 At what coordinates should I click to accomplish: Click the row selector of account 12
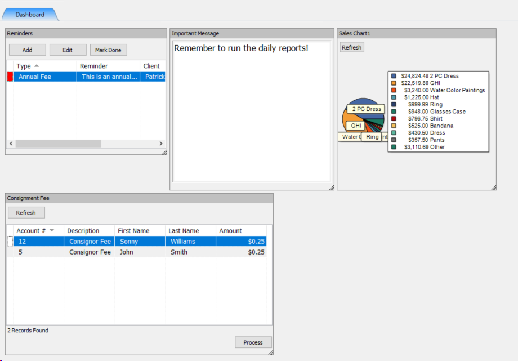(10, 242)
